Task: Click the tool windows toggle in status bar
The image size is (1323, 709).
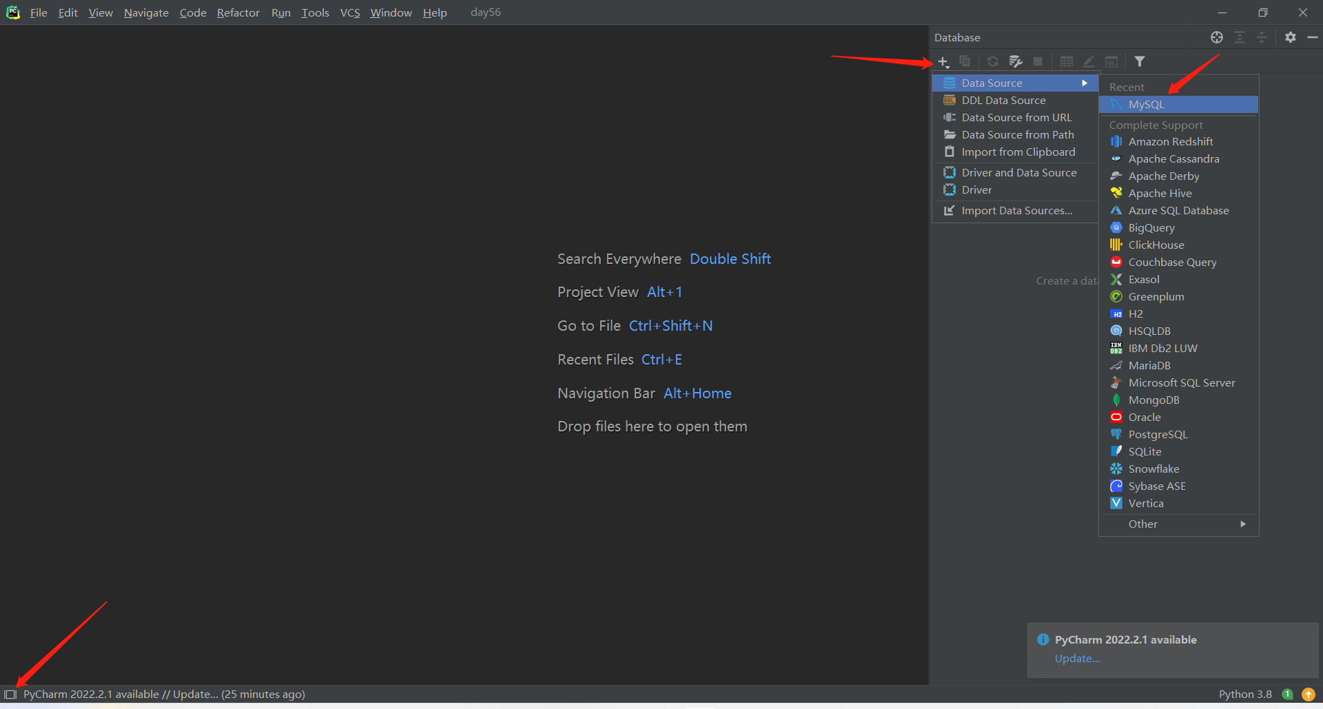Action: [10, 695]
